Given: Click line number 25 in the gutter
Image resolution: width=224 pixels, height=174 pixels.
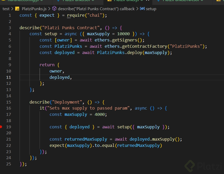Looking at the screenshot, I should pos(9,164).
